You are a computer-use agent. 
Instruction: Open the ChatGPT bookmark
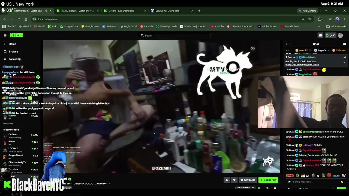9,26
